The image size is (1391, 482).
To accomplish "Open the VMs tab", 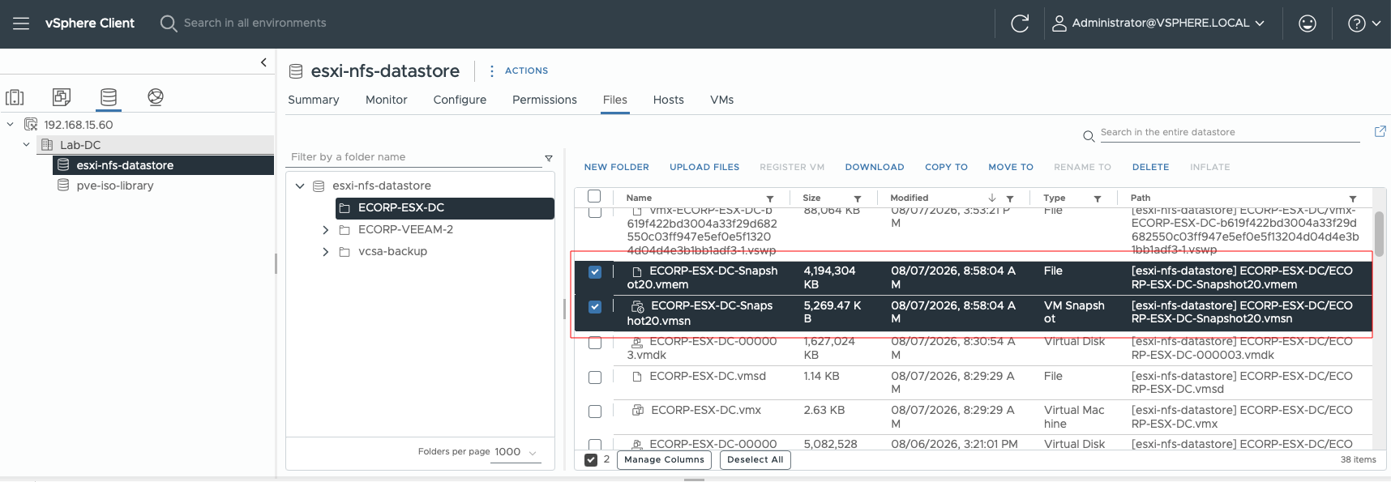I will (721, 100).
